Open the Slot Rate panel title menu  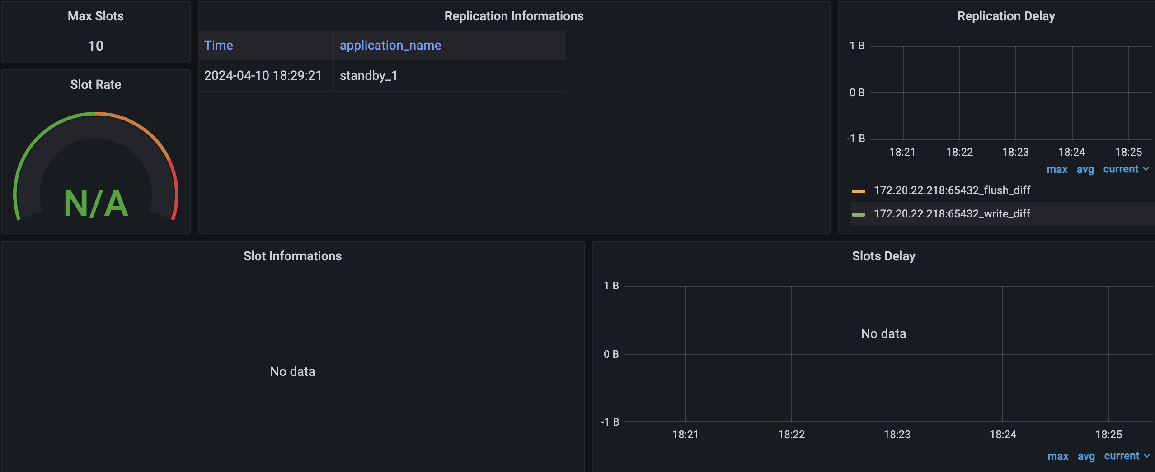(95, 85)
